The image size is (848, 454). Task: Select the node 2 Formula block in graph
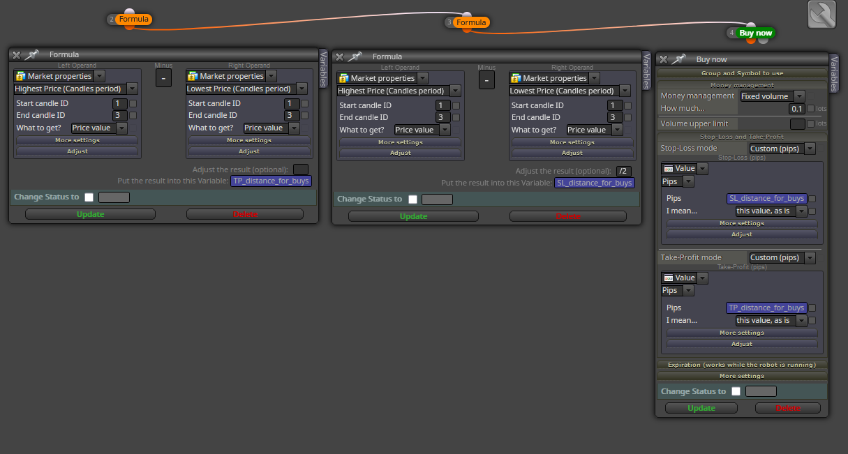tap(133, 20)
